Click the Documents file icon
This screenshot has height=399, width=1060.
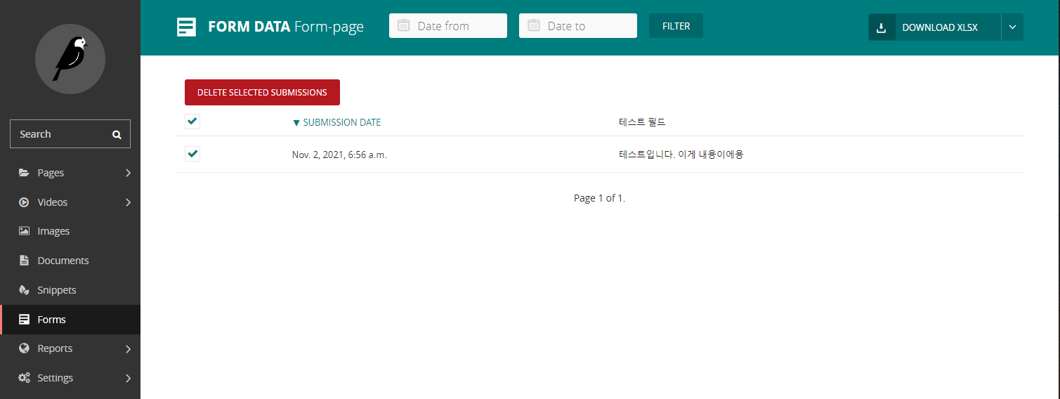tap(24, 261)
